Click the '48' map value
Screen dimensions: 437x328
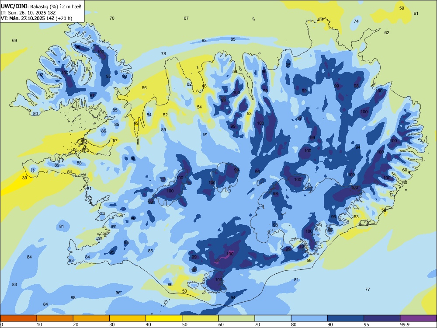[x=204, y=86]
